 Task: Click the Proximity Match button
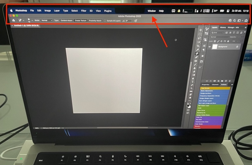point(95,21)
